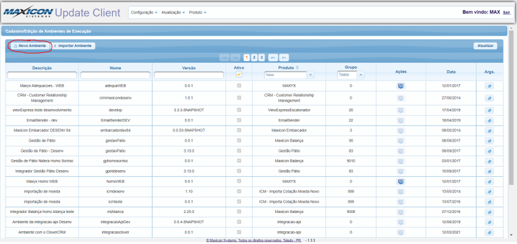Go to page 3 of the table

click(261, 57)
